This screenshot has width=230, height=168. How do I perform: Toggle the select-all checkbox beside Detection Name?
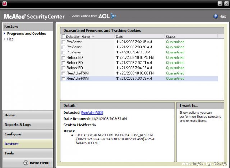click(64, 37)
